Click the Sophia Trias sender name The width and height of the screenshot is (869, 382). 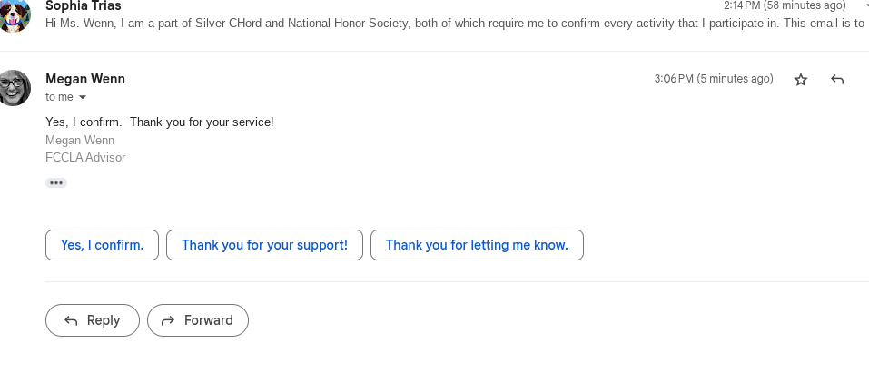click(83, 5)
